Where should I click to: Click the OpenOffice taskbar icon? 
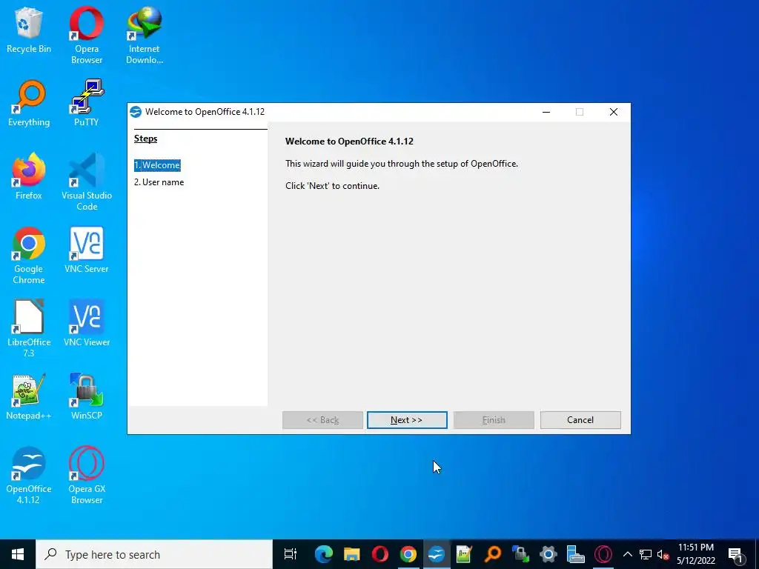tap(436, 554)
